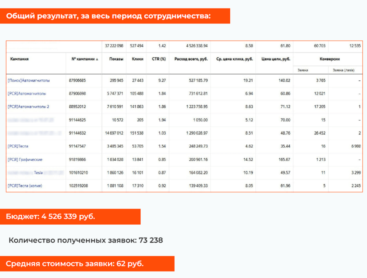Click clicks cell 141 863
The height and width of the screenshot is (278, 367).
pyautogui.click(x=137, y=107)
